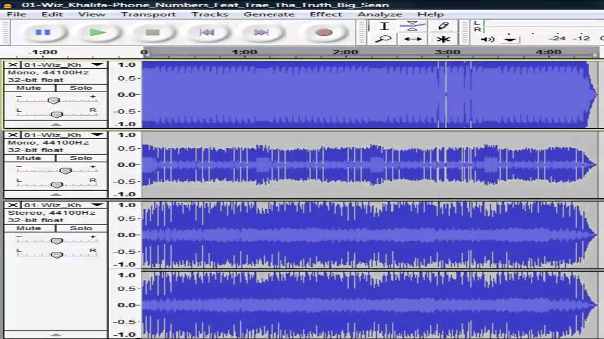Select the Envelope tool
Image resolution: width=604 pixels, height=339 pixels.
(x=413, y=26)
